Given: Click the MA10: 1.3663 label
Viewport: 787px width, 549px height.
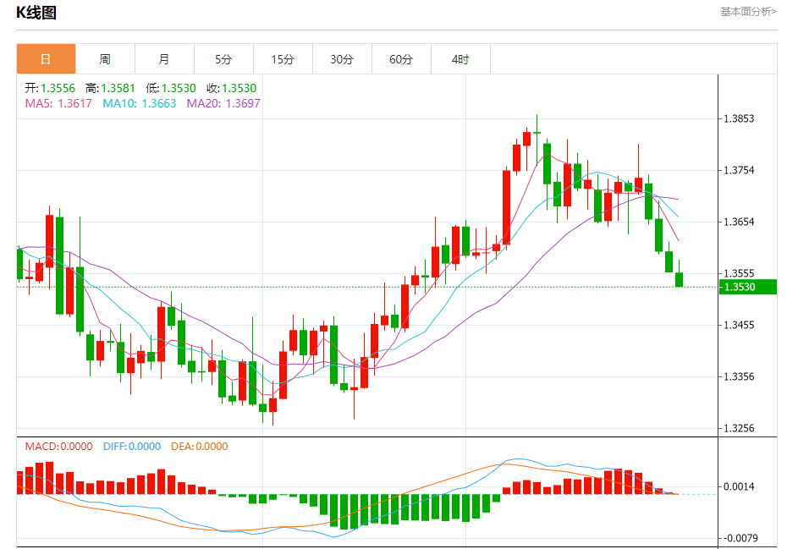Looking at the screenshot, I should tap(140, 103).
